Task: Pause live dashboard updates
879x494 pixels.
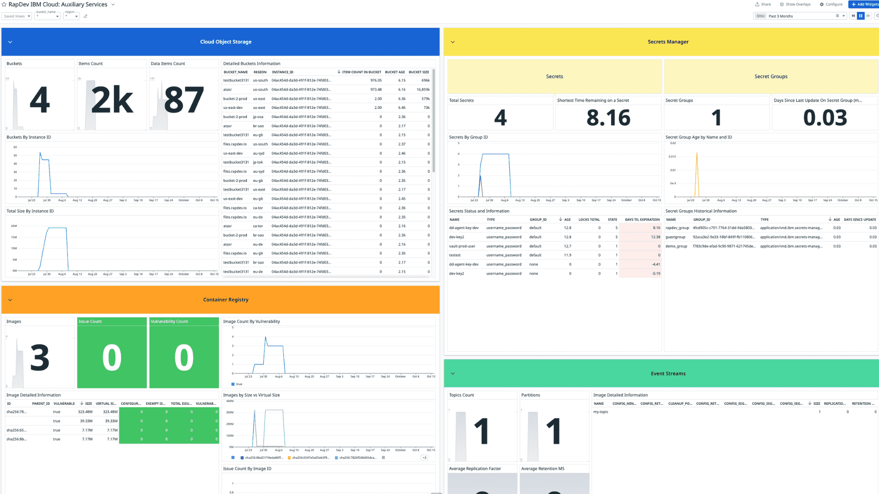Action: (861, 16)
